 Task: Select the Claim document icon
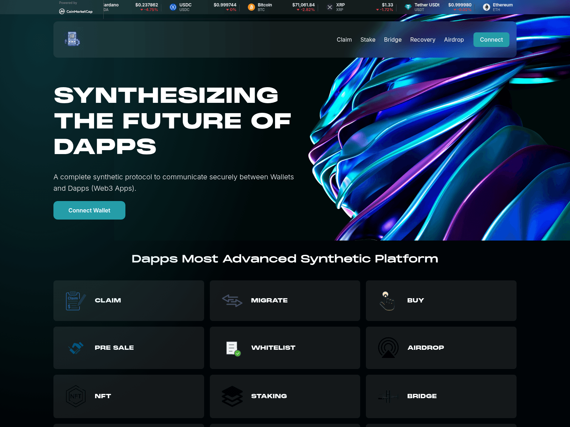[x=74, y=300]
